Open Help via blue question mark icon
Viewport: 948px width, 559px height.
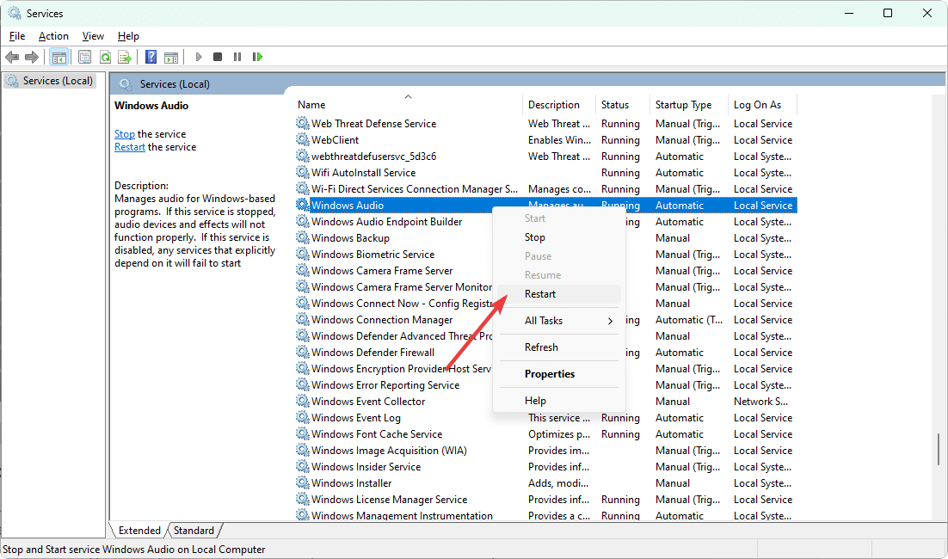coord(151,57)
